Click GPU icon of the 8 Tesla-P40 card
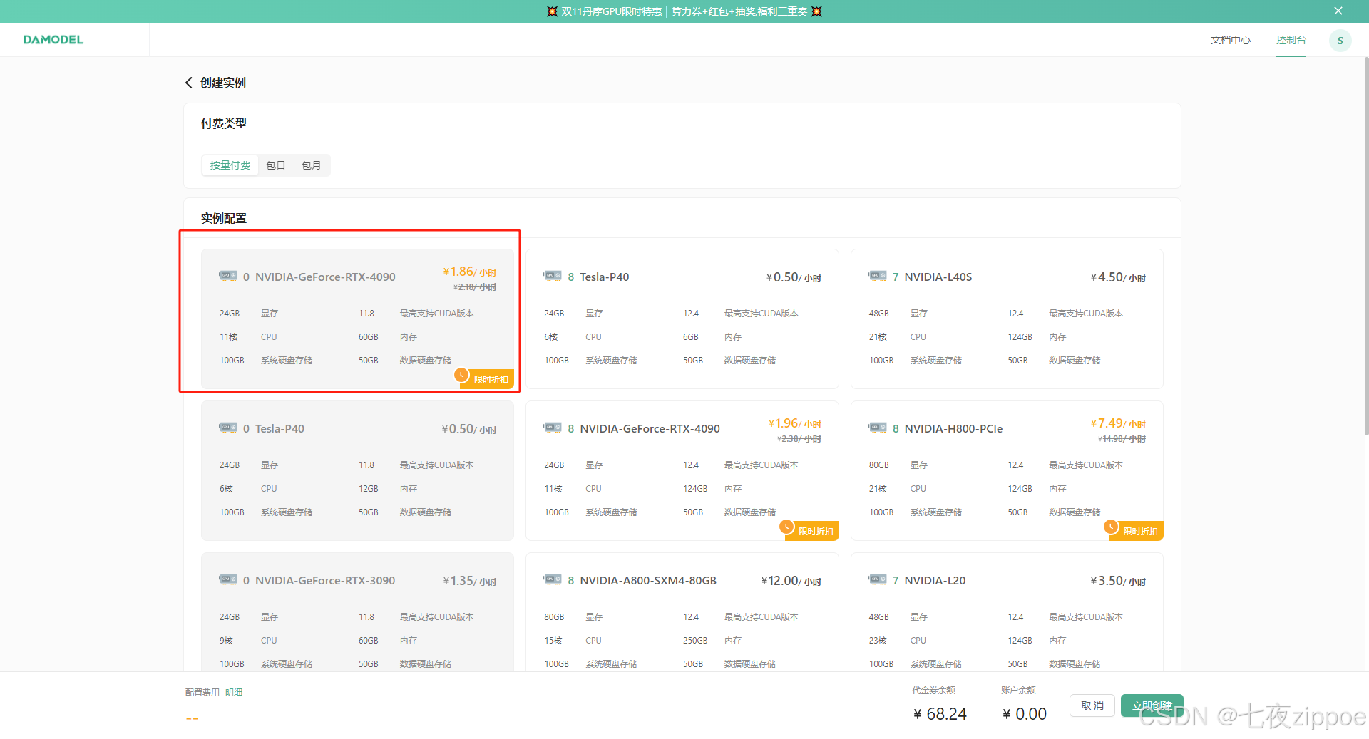The height and width of the screenshot is (739, 1369). pyautogui.click(x=553, y=276)
